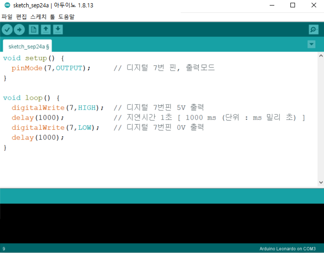This screenshot has width=324, height=253.
Task: Click the first delay(1000); statement
Action: [38, 117]
